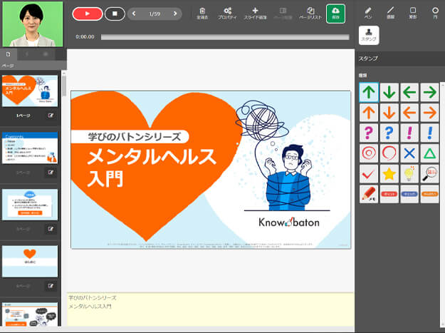Select the blue X stamp
Image resolution: width=445 pixels, height=333 pixels.
[x=409, y=153]
